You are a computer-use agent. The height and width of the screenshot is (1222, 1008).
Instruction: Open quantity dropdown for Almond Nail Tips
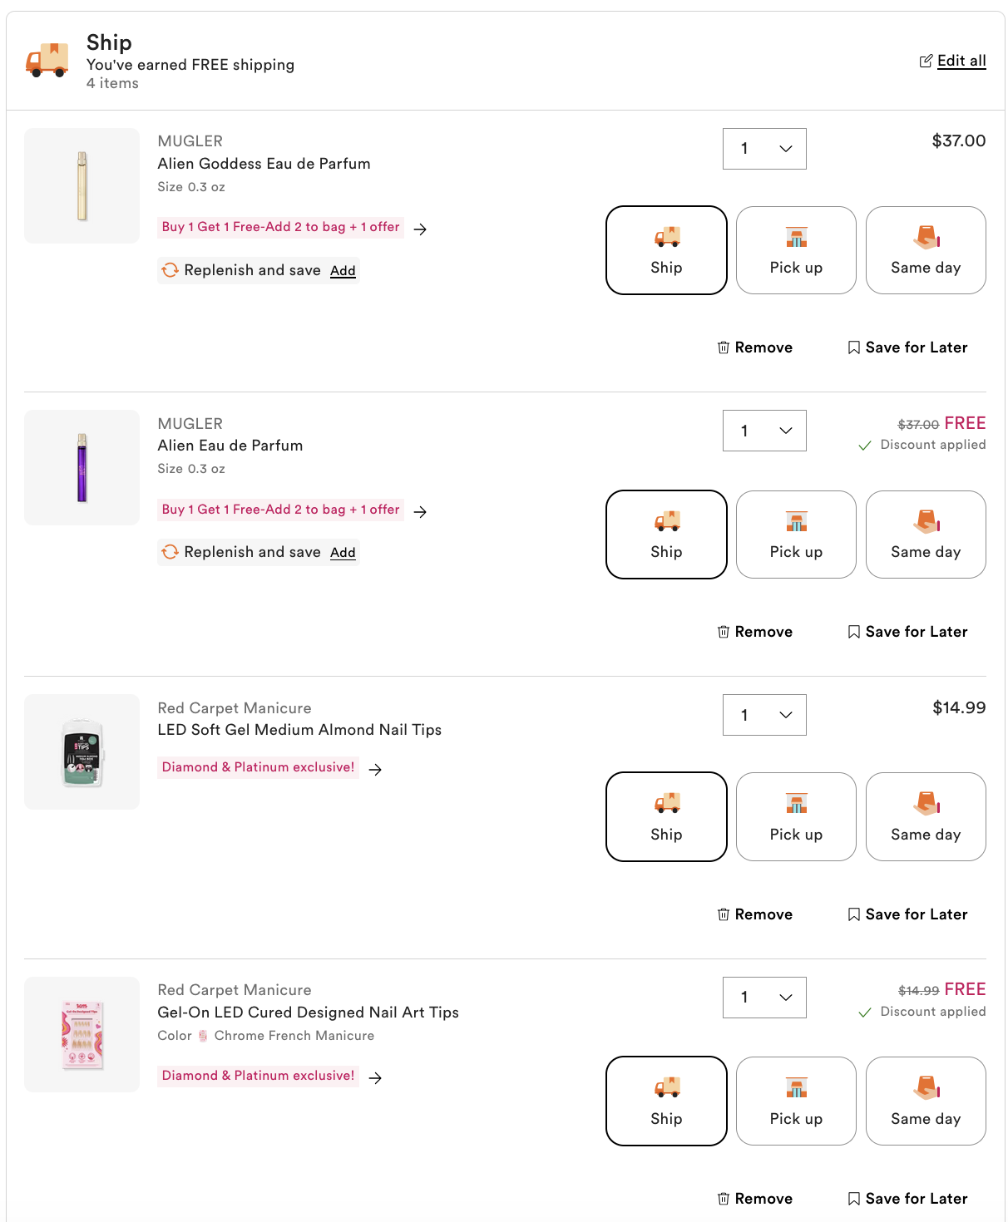point(764,715)
